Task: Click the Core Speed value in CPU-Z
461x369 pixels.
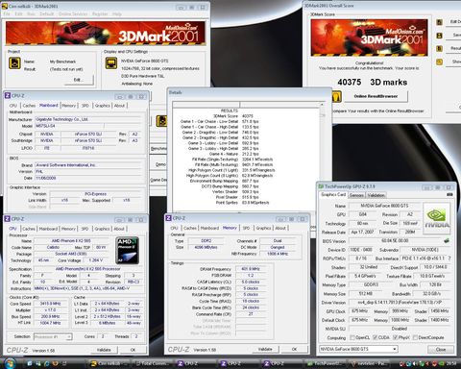Action: coord(50,304)
